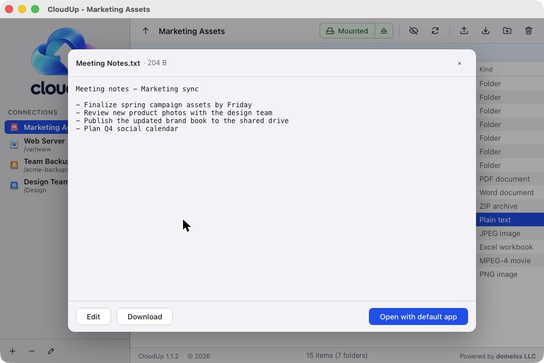Remove connection minus icon

[32, 351]
